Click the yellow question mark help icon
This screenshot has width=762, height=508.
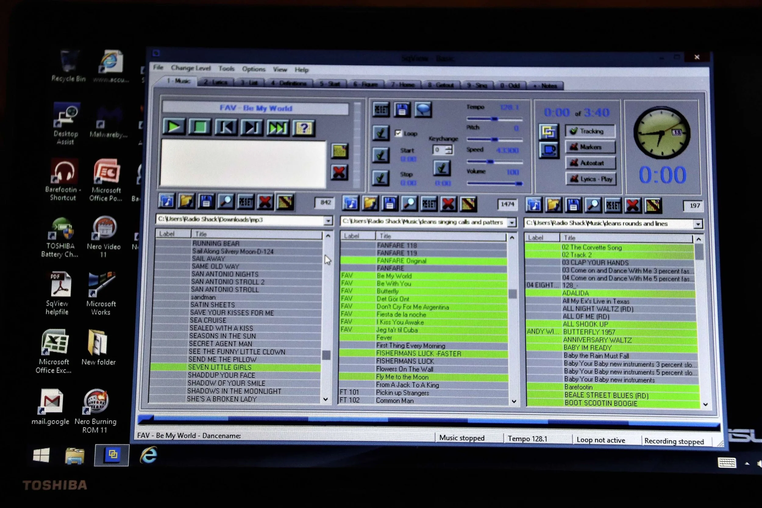[x=304, y=128]
